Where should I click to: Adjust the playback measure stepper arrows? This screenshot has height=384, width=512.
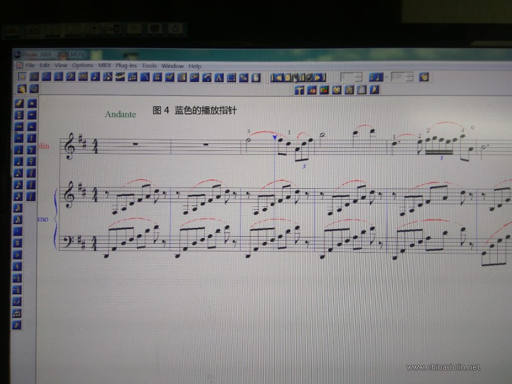point(359,77)
